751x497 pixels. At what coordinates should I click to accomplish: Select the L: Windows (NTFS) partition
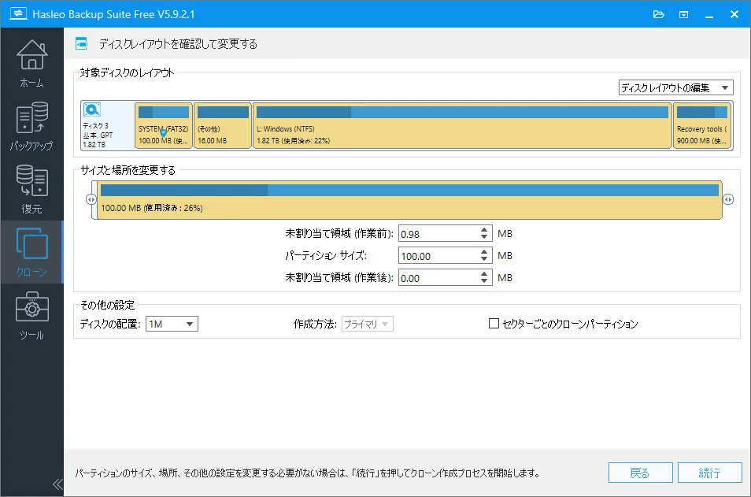(x=462, y=125)
